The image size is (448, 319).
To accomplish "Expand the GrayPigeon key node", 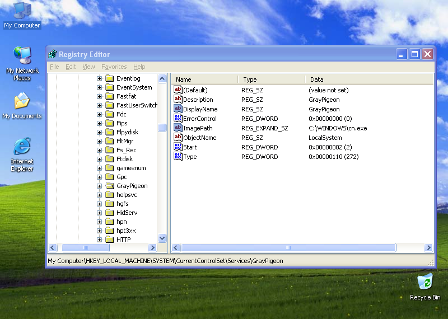I will [99, 186].
